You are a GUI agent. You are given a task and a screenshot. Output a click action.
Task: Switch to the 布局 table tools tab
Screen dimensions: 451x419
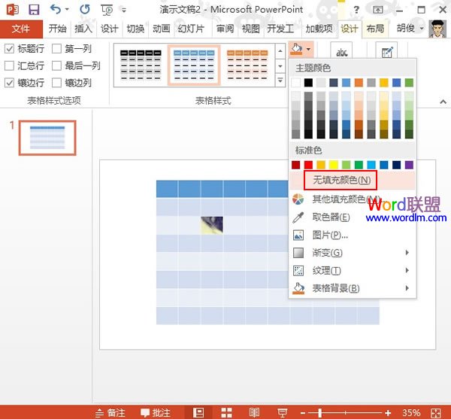(x=375, y=29)
